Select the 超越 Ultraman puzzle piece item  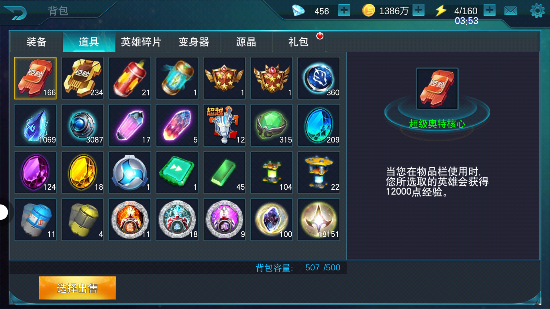click(224, 125)
